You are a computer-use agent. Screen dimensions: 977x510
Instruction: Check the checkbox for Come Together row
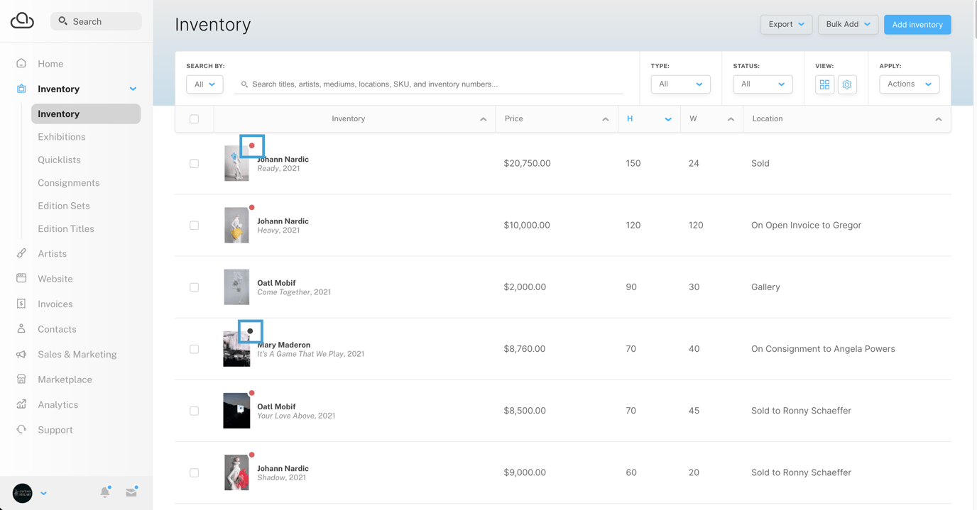[x=193, y=287]
